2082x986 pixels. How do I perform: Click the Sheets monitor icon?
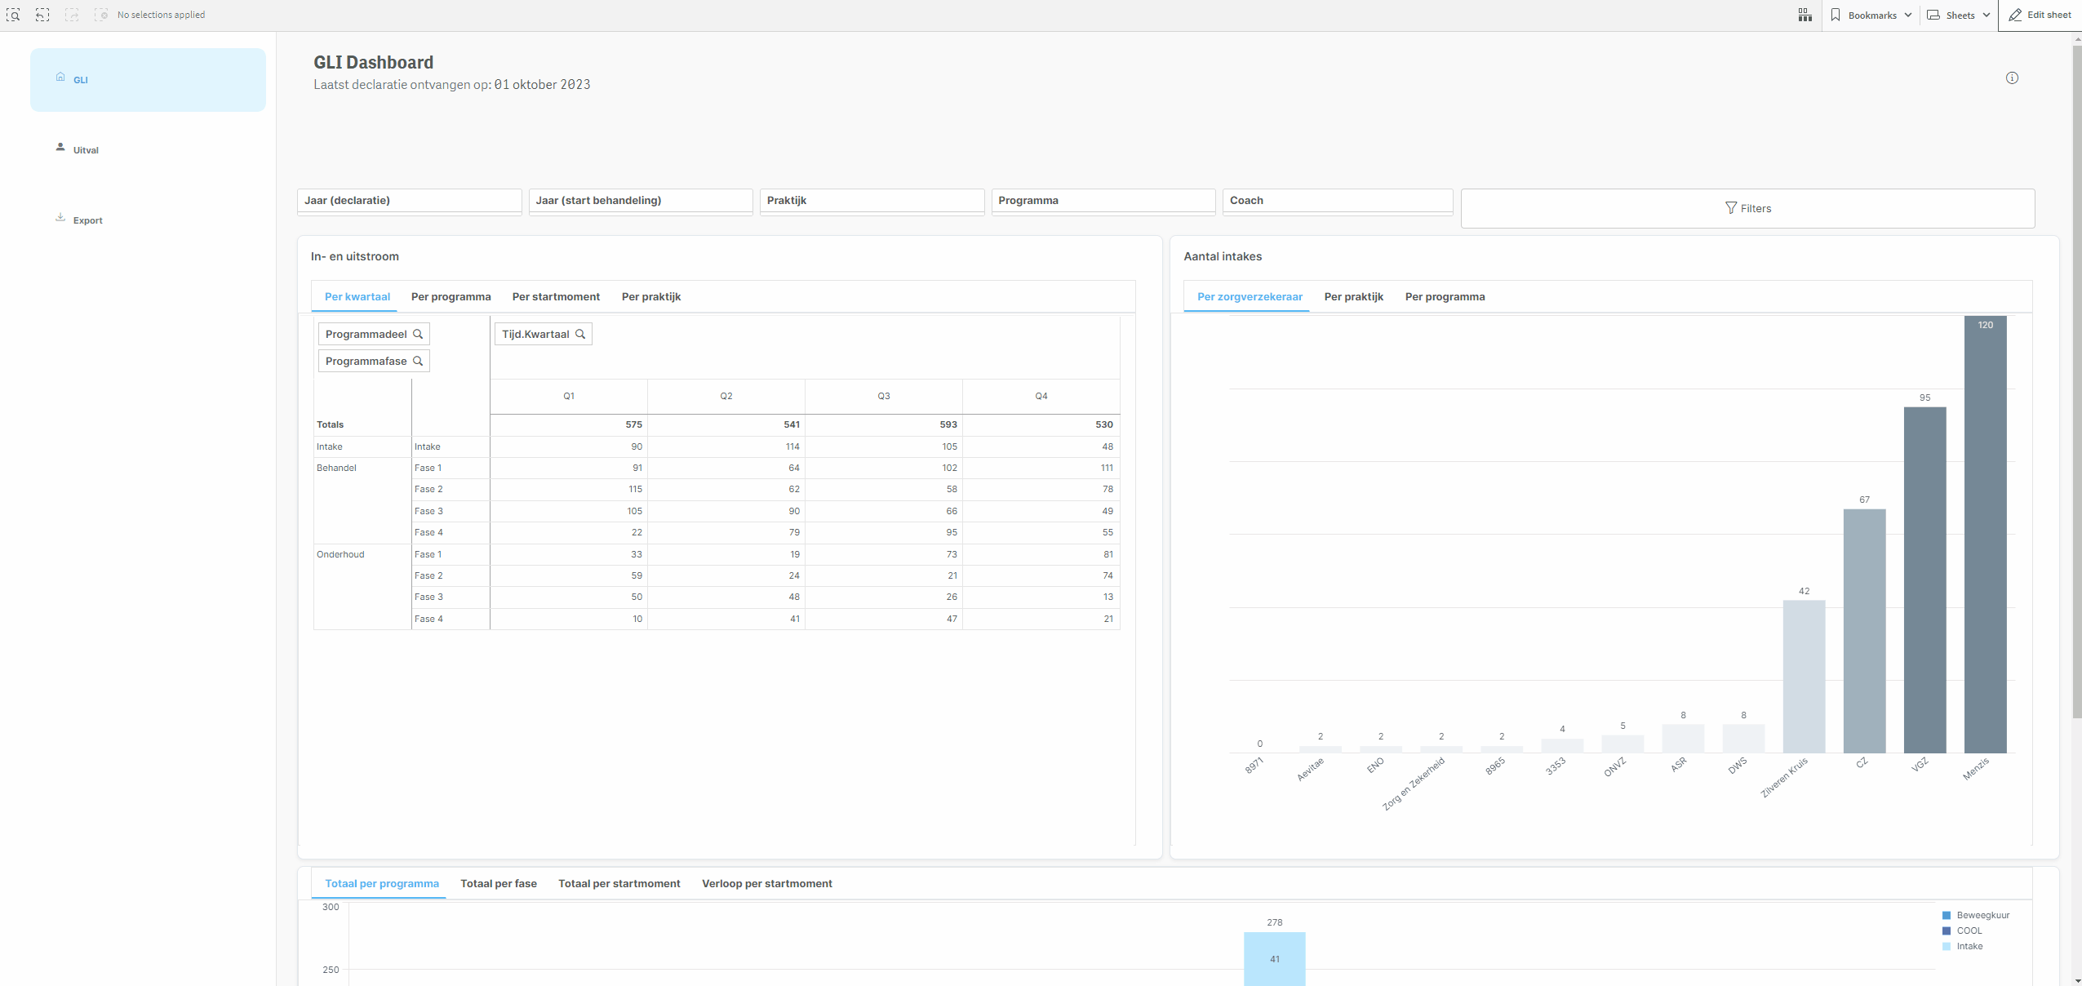1933,15
